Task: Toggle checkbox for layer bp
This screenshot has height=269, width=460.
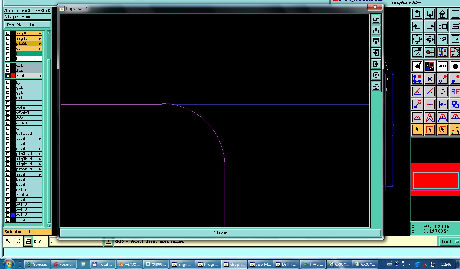Action: coord(8,82)
